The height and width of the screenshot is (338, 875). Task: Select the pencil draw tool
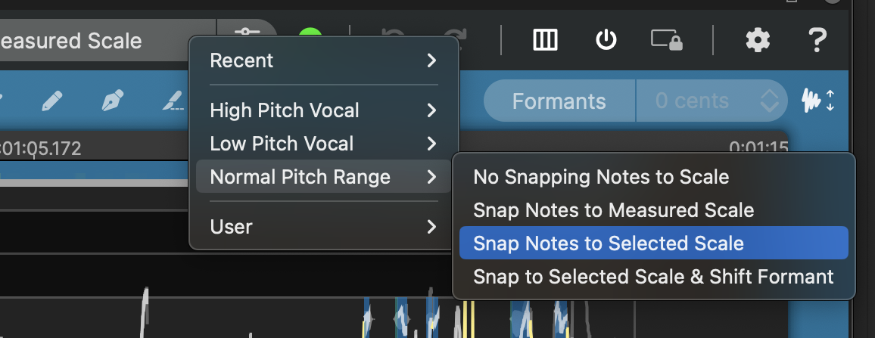pos(52,101)
